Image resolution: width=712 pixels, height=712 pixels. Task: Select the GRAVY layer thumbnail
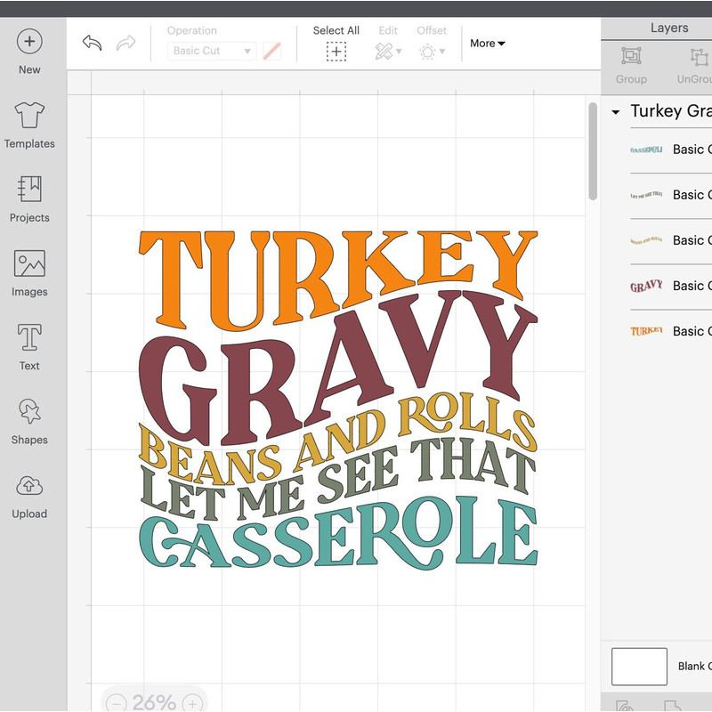click(647, 286)
